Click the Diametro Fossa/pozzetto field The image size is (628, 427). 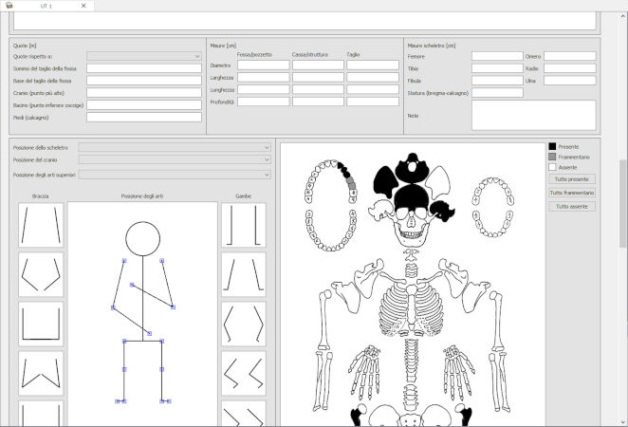pos(263,65)
